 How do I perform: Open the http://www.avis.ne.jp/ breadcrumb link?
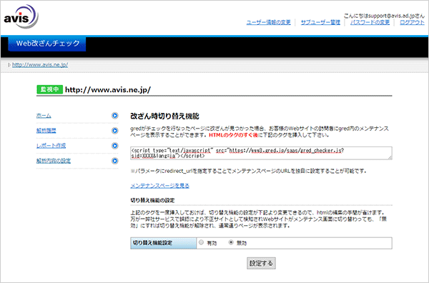(40, 65)
